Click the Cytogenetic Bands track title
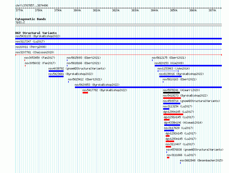Viewport: 229px width, 173px height. point(31,19)
